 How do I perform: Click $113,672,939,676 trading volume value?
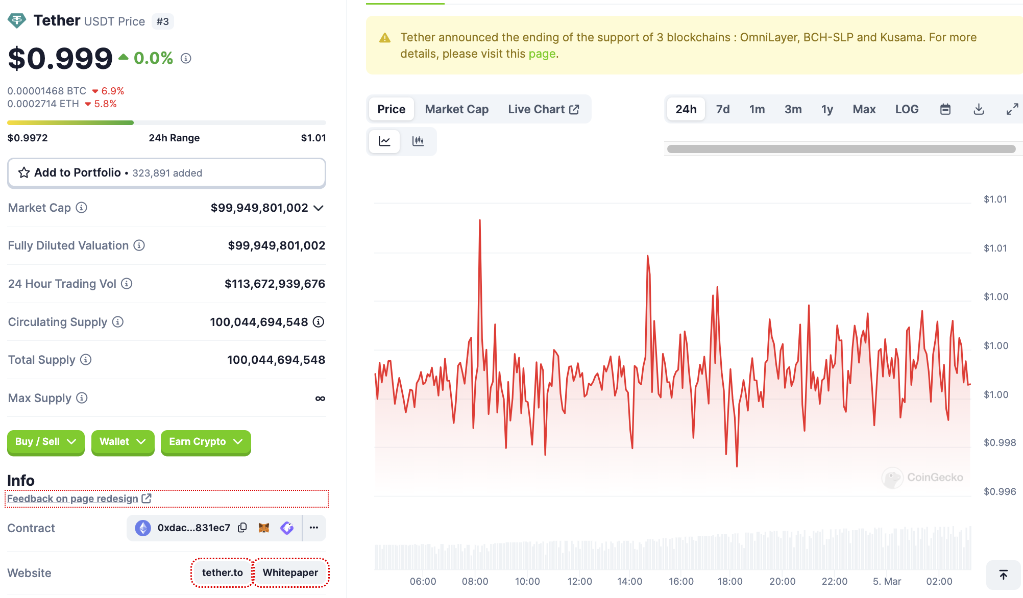[275, 284]
